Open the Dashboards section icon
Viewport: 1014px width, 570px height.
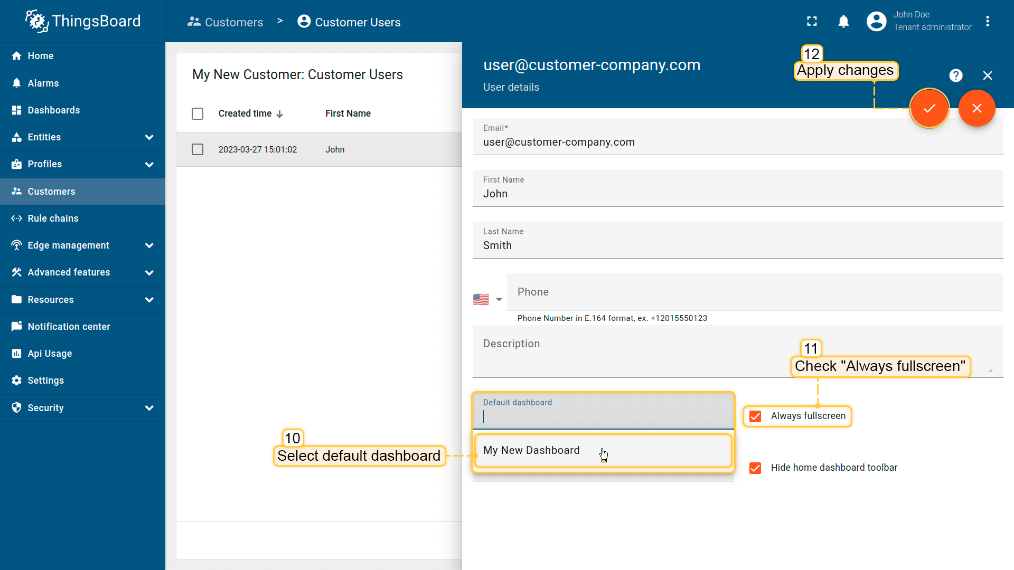[x=16, y=110]
